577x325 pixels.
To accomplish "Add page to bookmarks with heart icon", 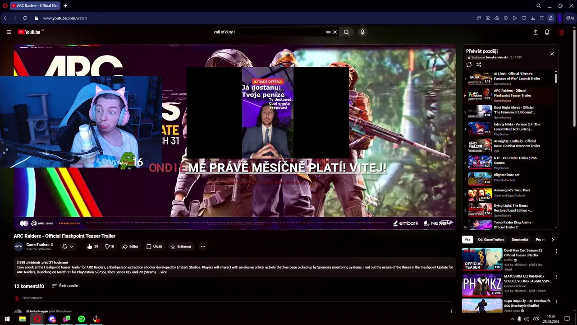I will pyautogui.click(x=524, y=18).
